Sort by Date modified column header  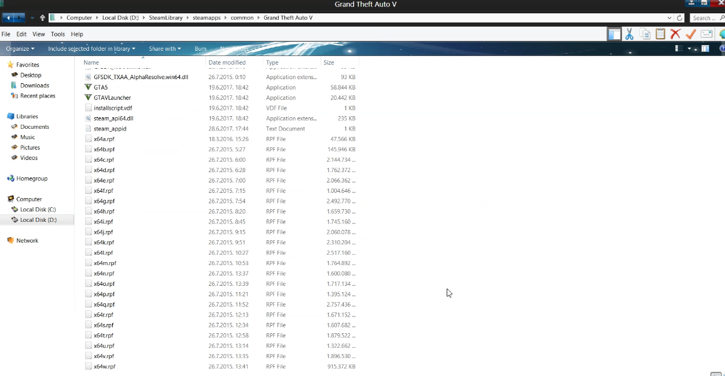pyautogui.click(x=234, y=62)
